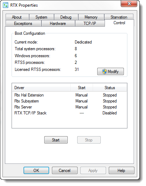
Task: Click the Start button
Action: pyautogui.click(x=56, y=140)
